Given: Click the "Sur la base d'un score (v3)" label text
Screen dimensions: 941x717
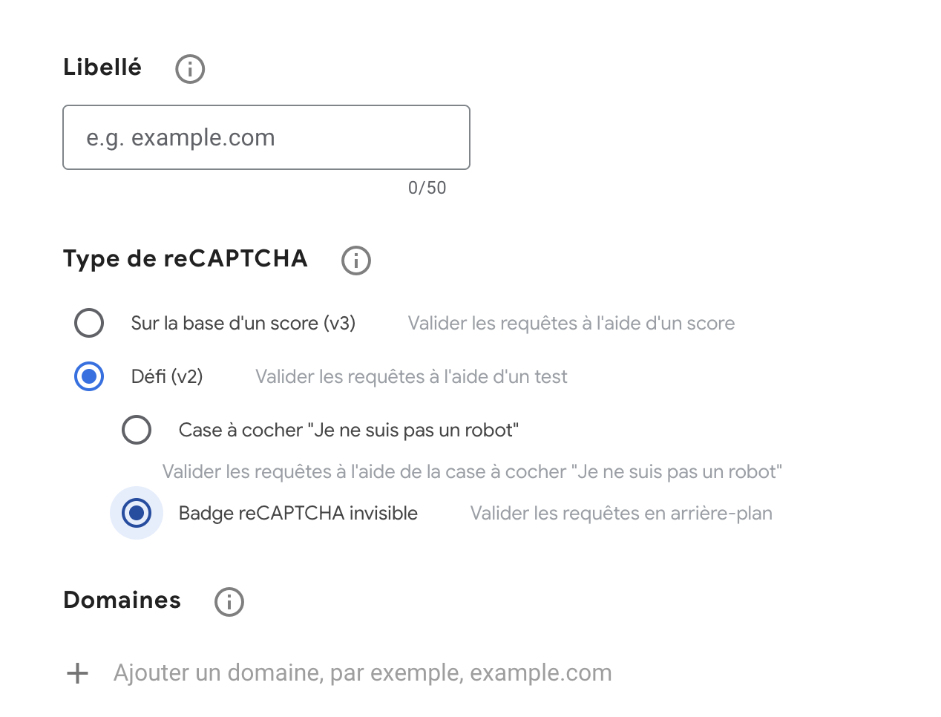Looking at the screenshot, I should point(243,323).
